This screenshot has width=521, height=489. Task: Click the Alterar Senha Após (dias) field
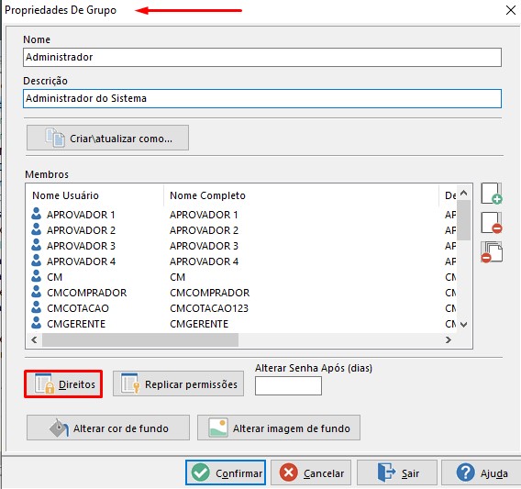(288, 385)
